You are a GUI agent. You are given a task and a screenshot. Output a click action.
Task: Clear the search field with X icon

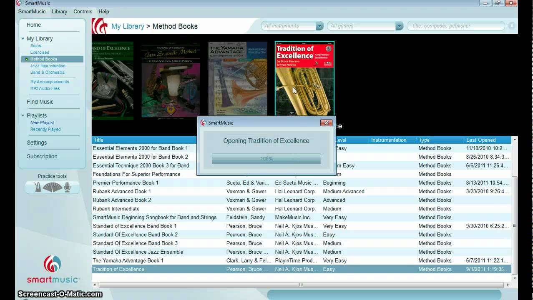tap(512, 26)
